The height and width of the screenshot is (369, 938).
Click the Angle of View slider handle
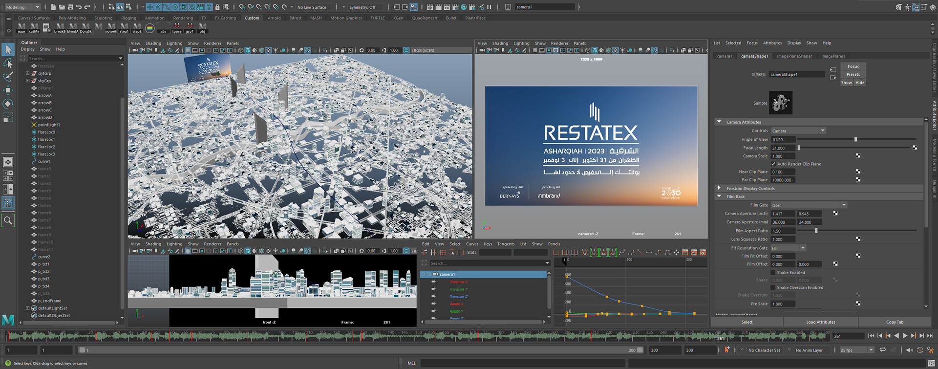tap(855, 140)
